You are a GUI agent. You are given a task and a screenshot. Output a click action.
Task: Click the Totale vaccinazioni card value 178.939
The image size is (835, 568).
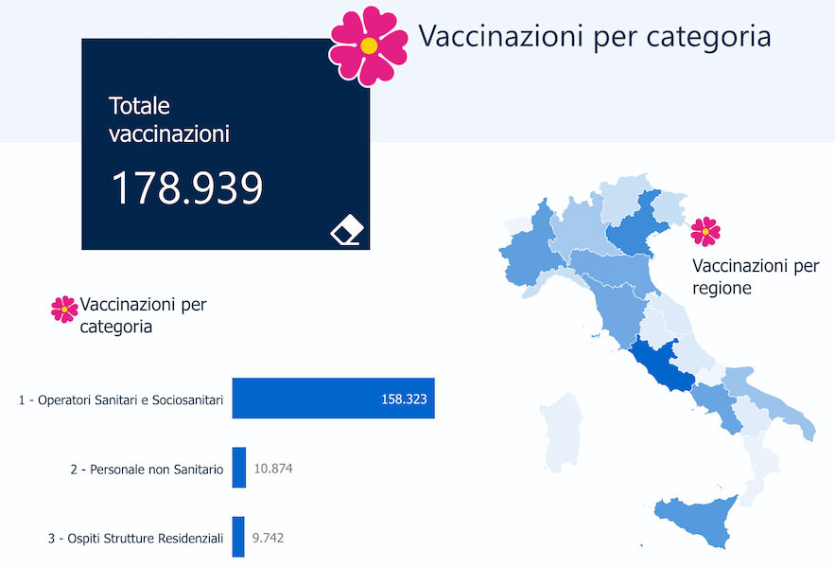187,188
